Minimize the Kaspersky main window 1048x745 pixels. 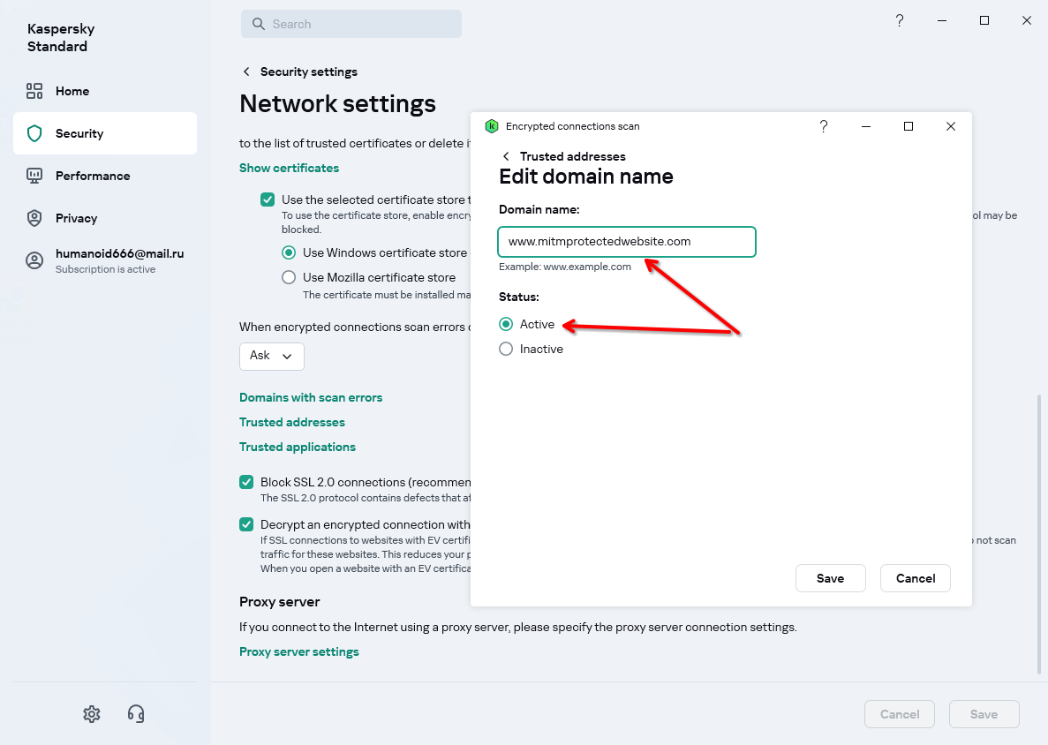click(x=942, y=20)
